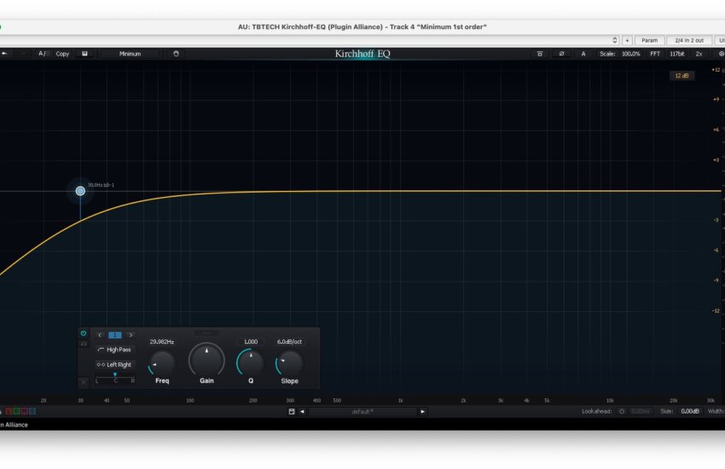Click the phase invert (Ø) icon
725x469 pixels.
pos(561,54)
